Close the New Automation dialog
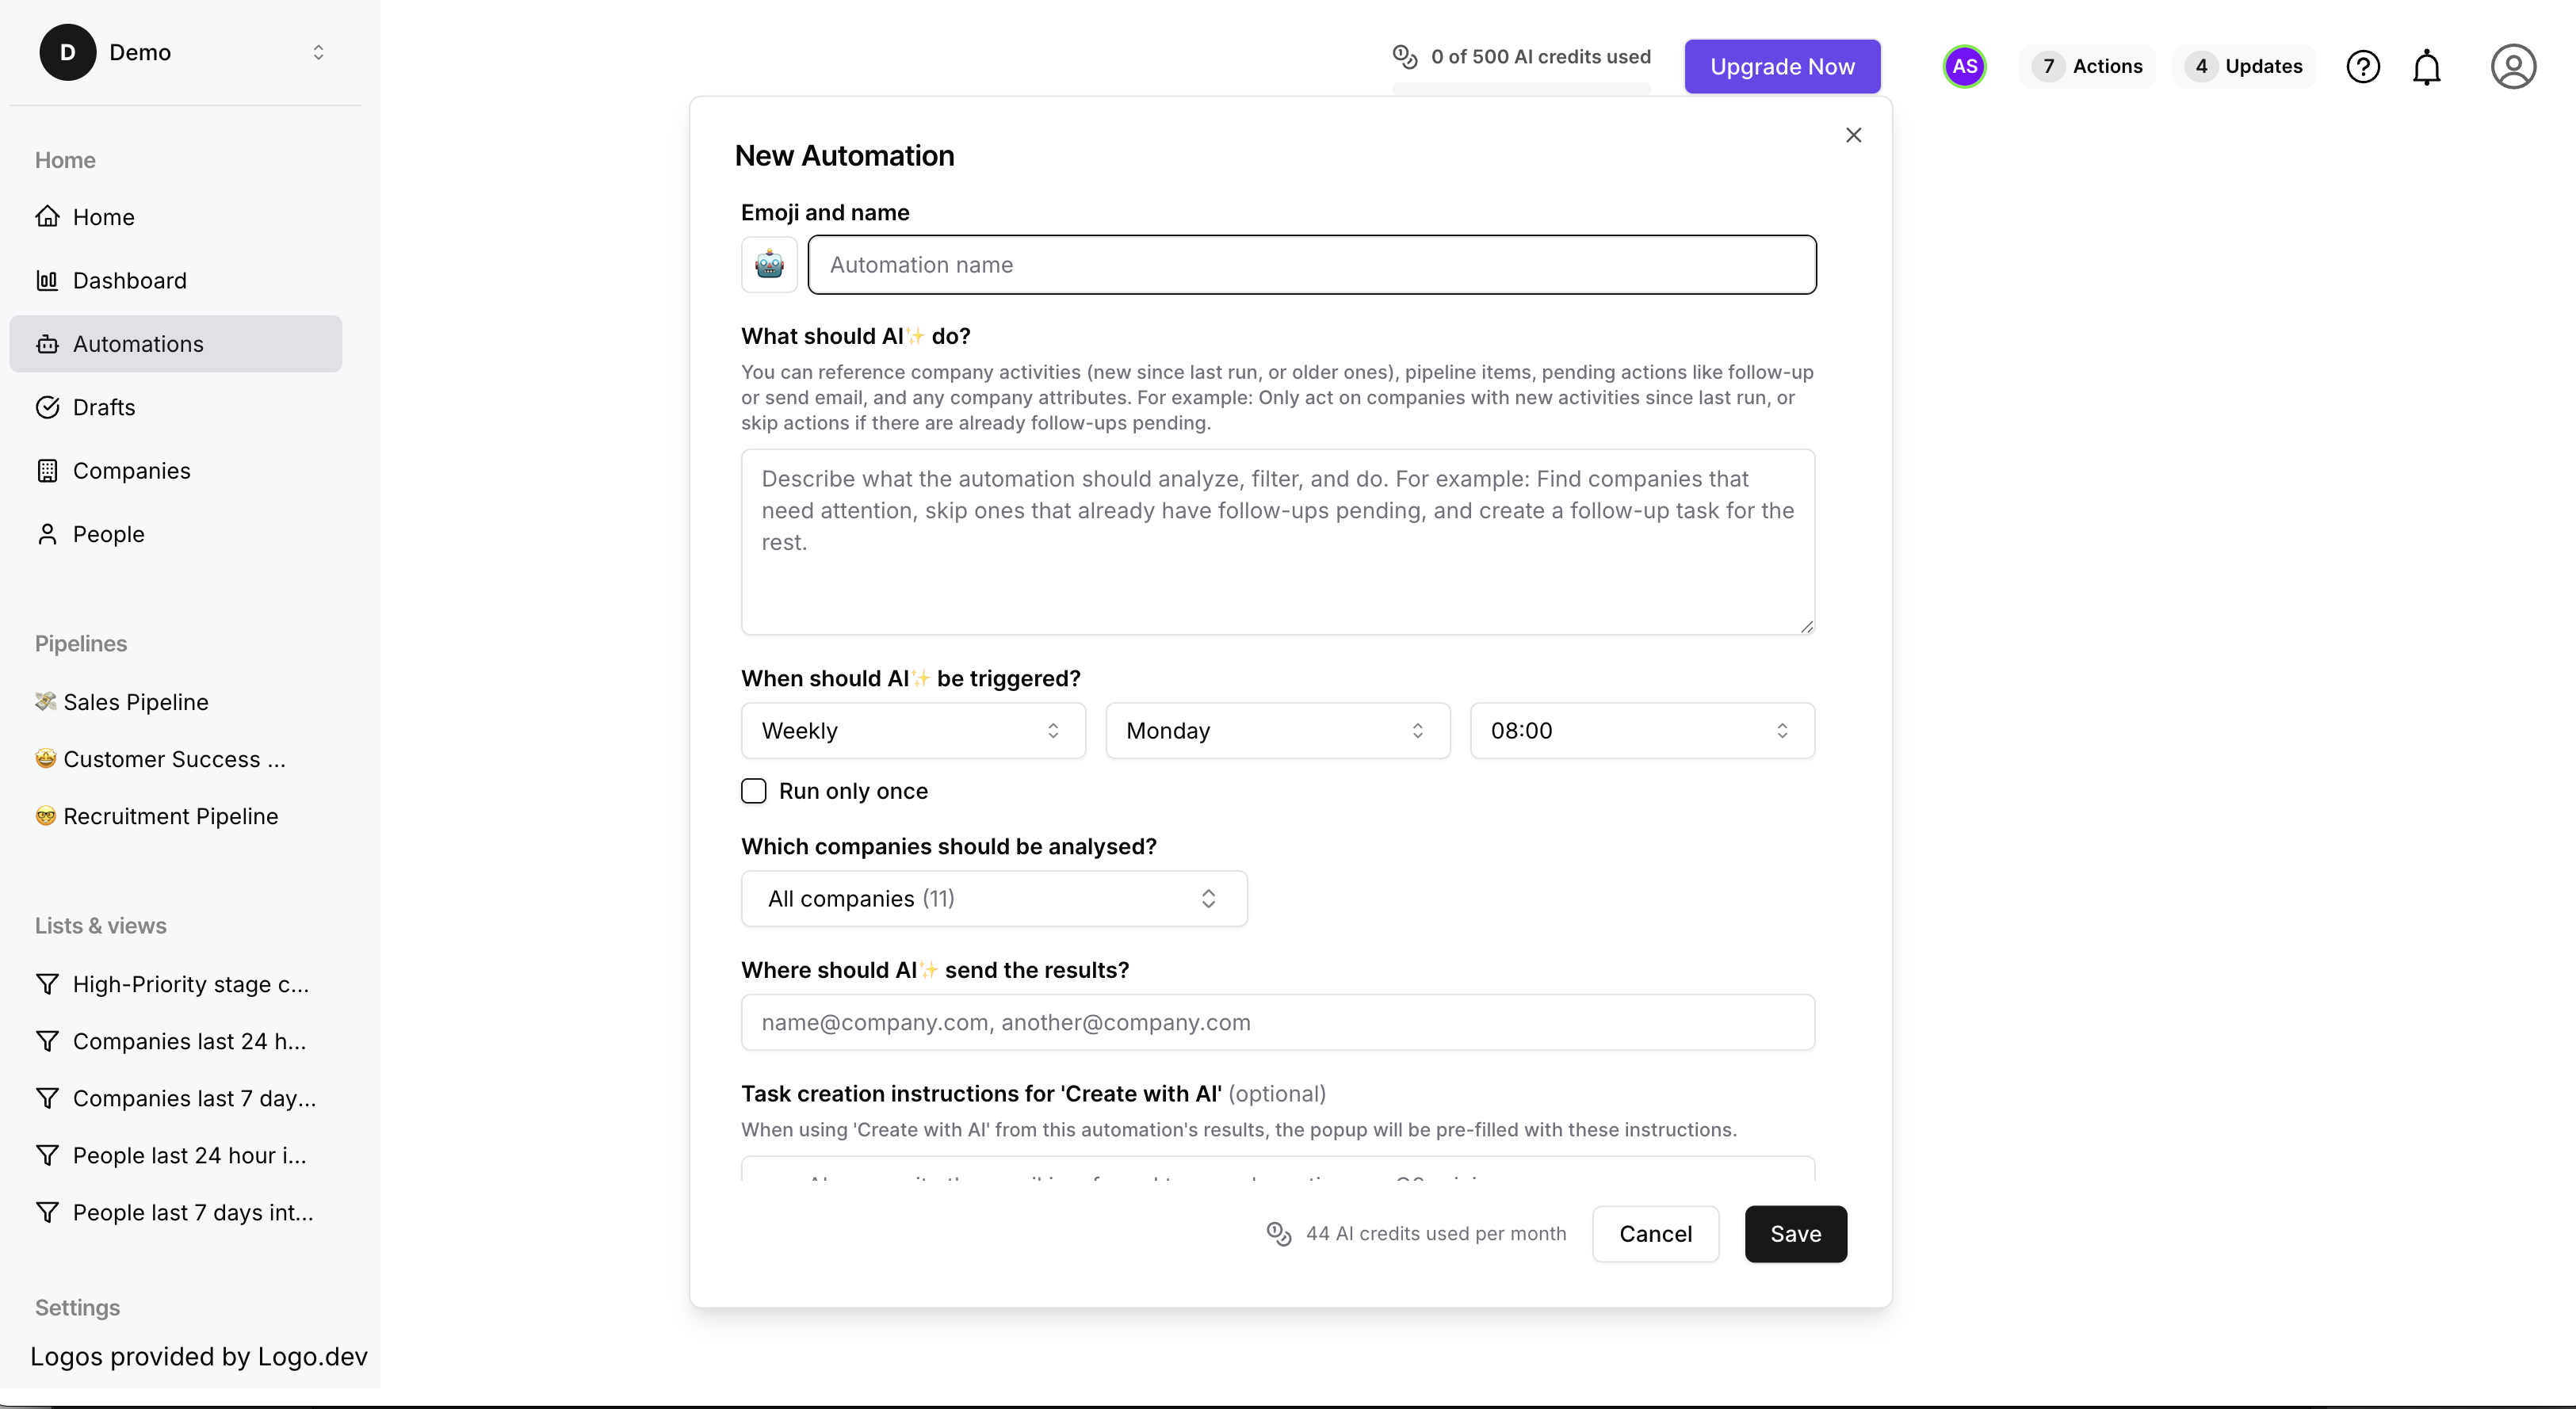The height and width of the screenshot is (1409, 2576). (x=1853, y=135)
